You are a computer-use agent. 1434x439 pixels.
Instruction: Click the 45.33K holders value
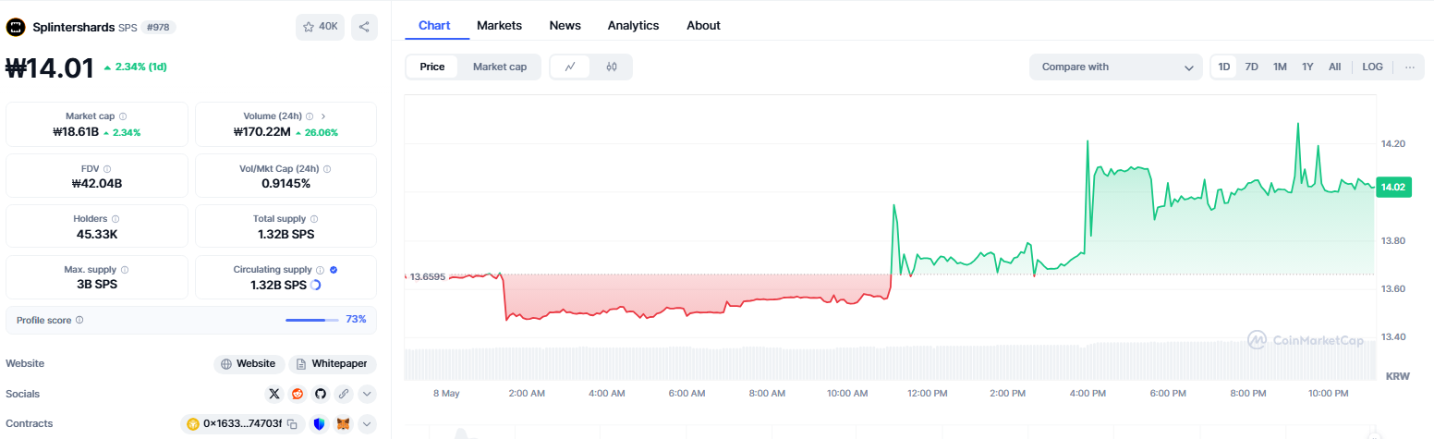[97, 234]
